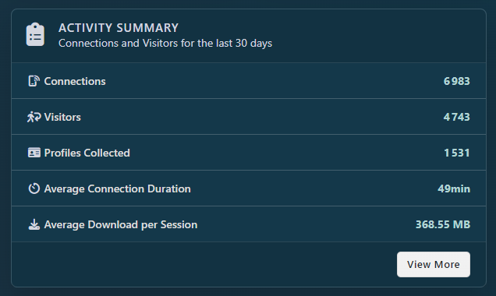This screenshot has width=496, height=296.
Task: Select the 4 743 visitors value
Action: point(456,117)
